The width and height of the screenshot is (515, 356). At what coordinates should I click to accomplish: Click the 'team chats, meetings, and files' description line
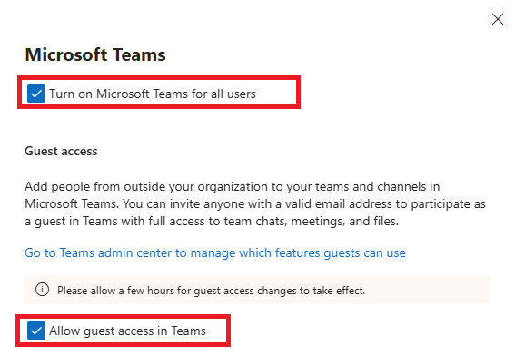pos(212,221)
